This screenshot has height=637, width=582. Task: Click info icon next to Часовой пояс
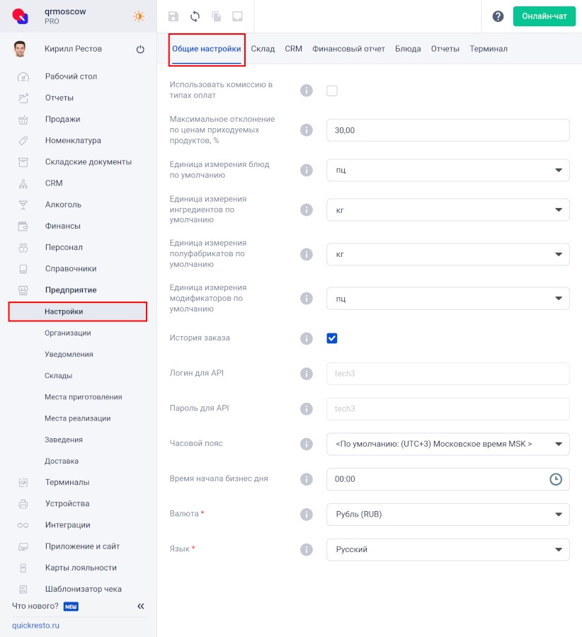307,444
